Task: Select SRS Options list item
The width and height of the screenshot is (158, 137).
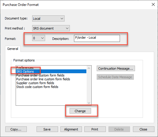Action: click(x=51, y=71)
